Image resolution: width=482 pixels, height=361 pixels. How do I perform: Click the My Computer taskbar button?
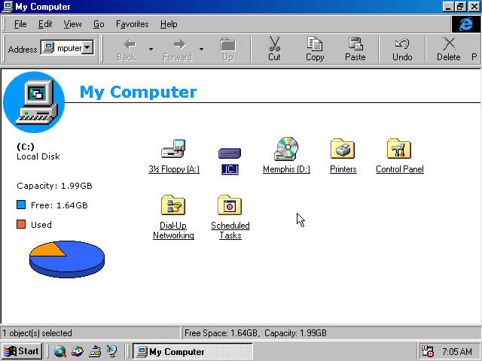[193, 351]
